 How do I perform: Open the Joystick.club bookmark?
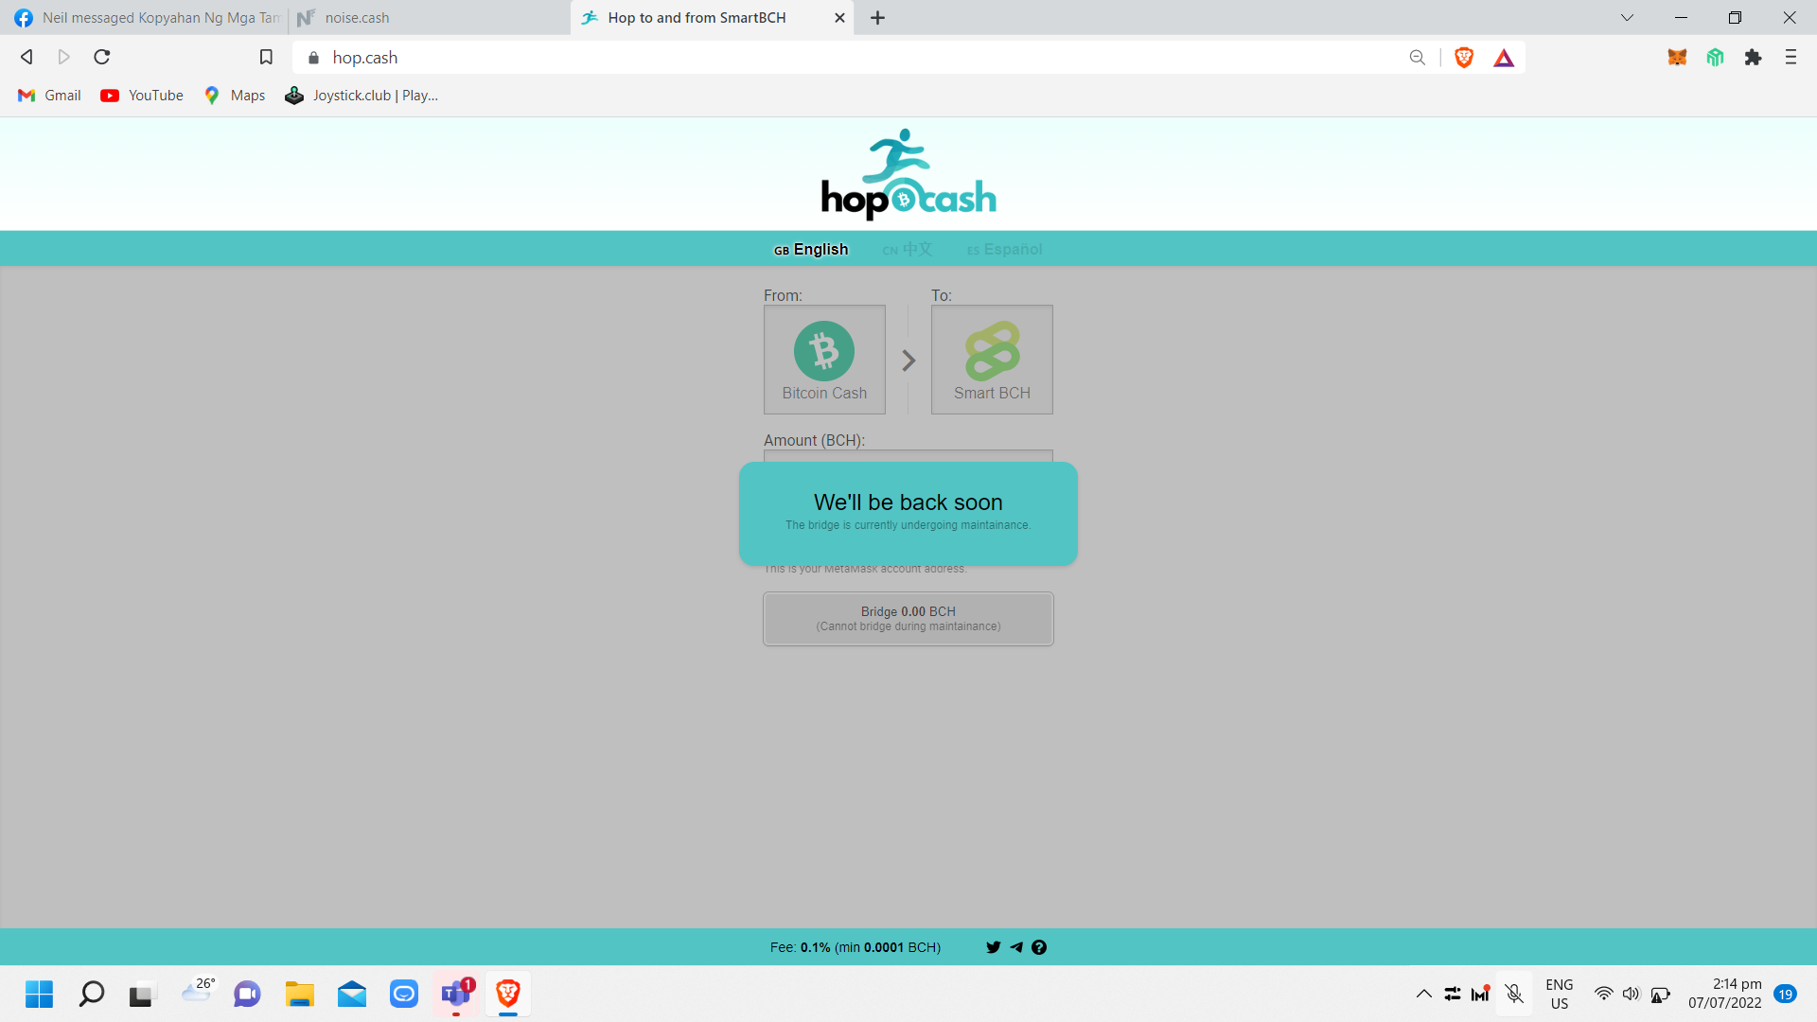pos(362,96)
